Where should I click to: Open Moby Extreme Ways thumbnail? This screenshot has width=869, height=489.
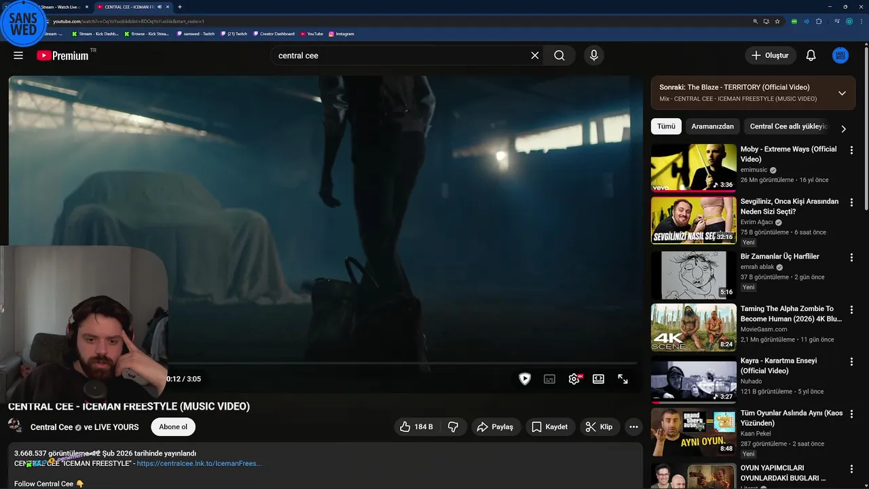(x=693, y=168)
